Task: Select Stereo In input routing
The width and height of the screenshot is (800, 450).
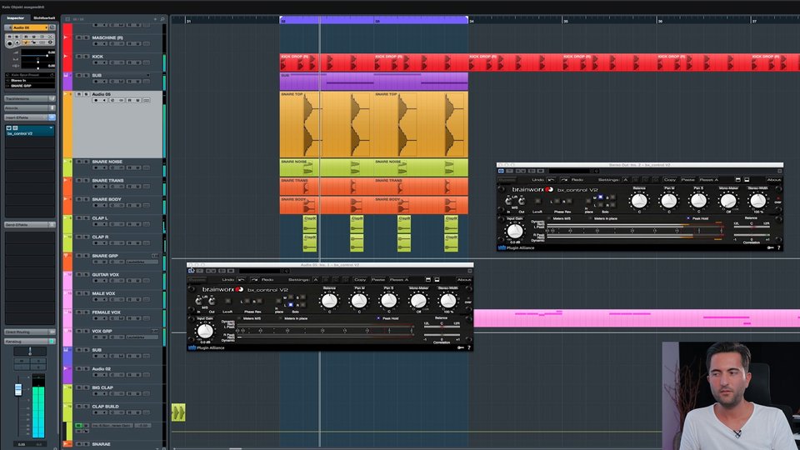Action: [x=30, y=81]
